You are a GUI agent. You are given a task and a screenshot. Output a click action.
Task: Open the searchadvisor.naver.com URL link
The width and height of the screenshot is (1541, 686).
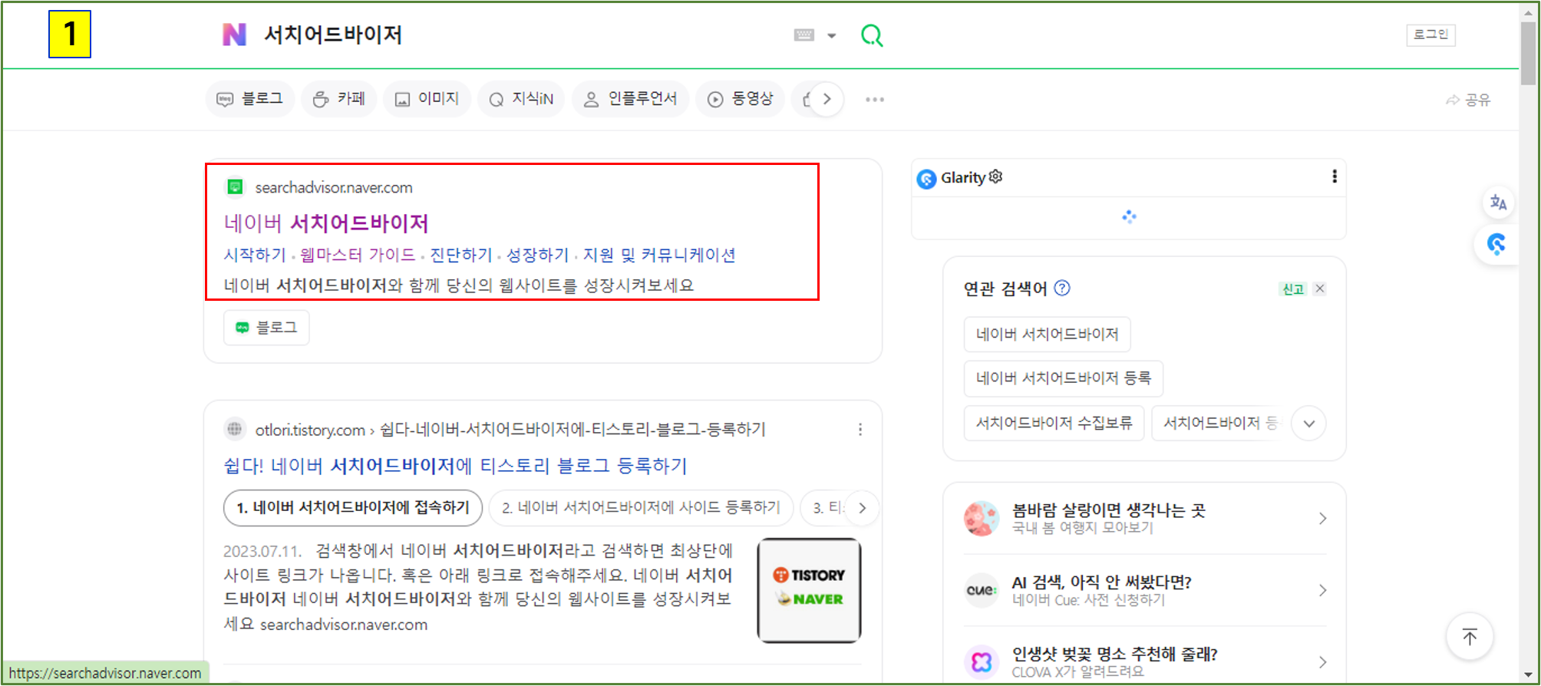[334, 188]
